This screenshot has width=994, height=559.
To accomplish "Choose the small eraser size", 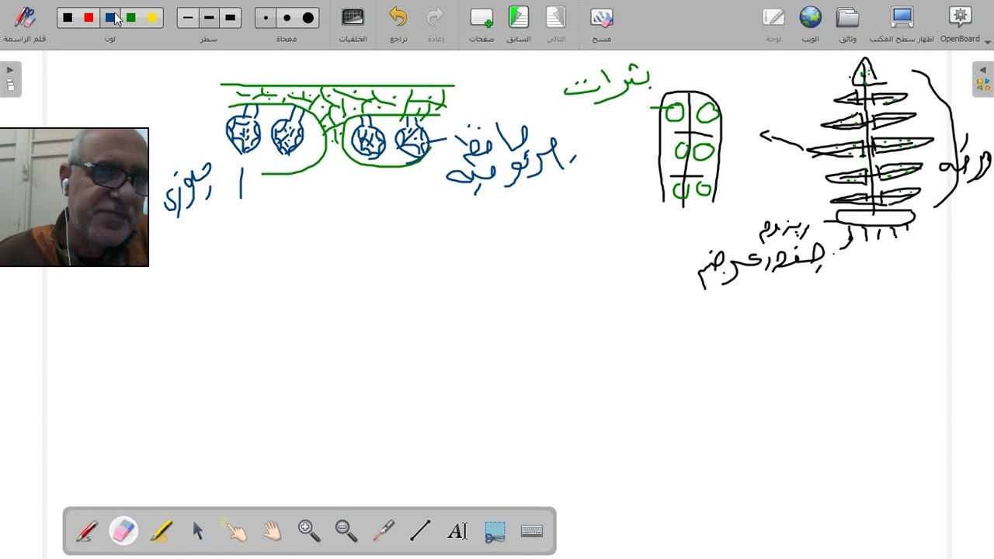I will [x=266, y=18].
